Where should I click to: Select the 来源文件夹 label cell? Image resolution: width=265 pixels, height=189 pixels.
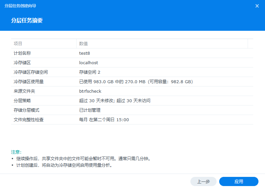(x=24, y=91)
